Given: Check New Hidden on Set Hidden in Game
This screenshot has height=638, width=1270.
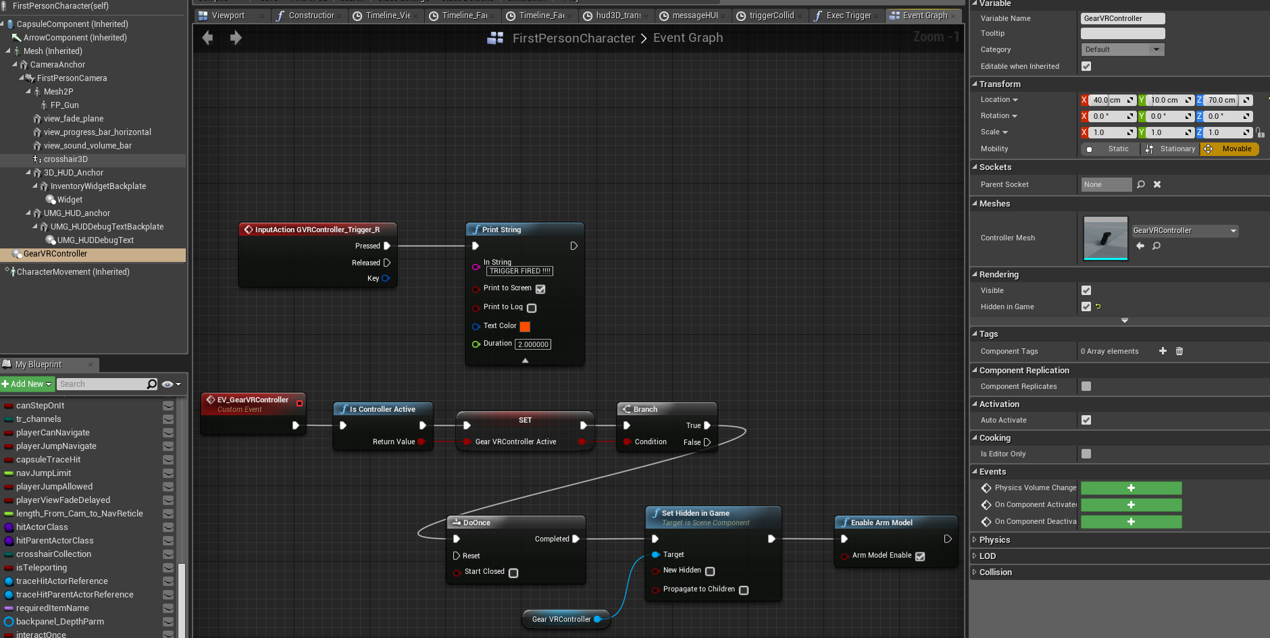Looking at the screenshot, I should (x=710, y=571).
